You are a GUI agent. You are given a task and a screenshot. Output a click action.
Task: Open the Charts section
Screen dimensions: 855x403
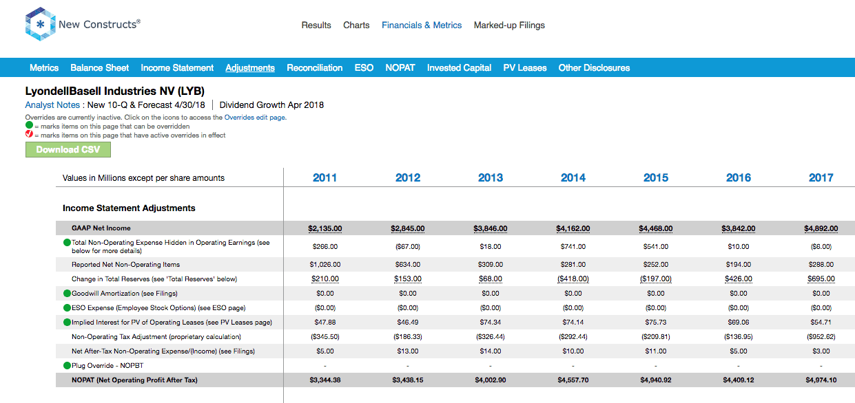pos(356,25)
